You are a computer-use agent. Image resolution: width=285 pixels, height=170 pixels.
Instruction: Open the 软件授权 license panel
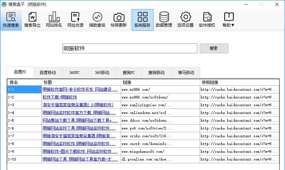207,20
